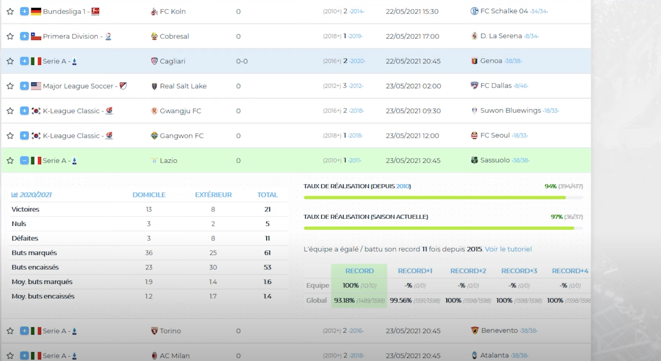Open the Suwon Bluewings link
This screenshot has width=661, height=361.
click(x=510, y=111)
